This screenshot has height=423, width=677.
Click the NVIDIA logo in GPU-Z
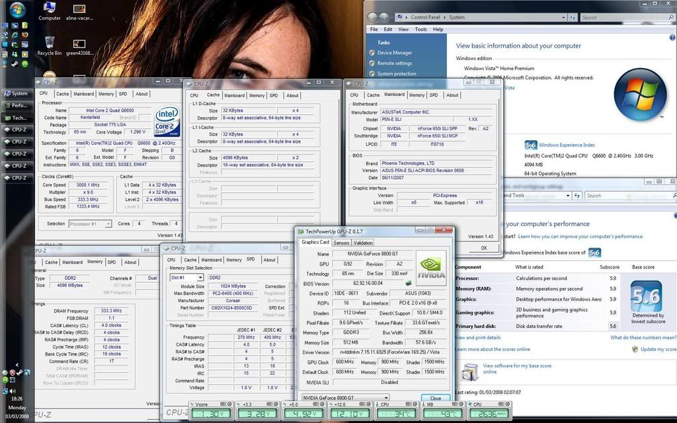point(430,268)
